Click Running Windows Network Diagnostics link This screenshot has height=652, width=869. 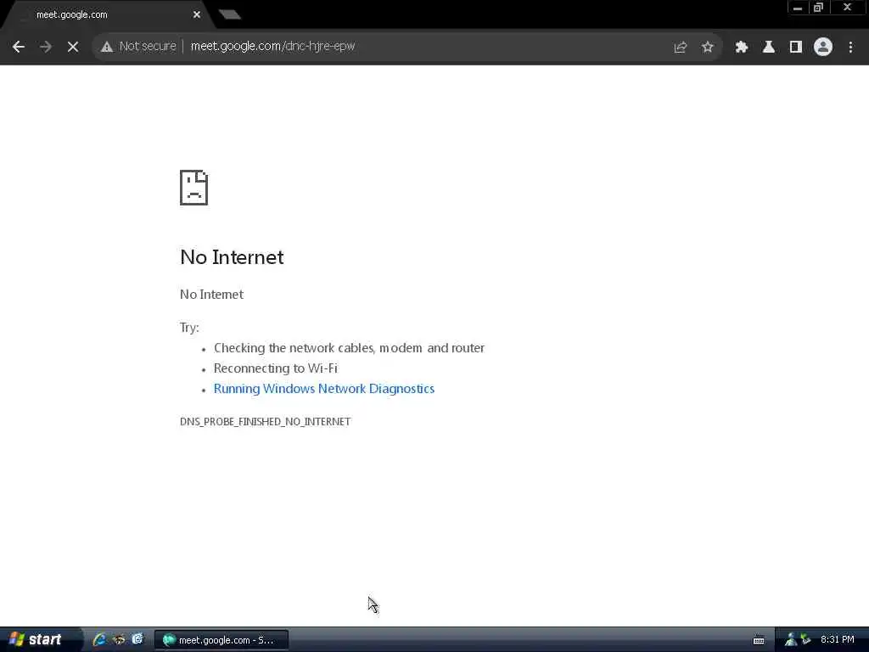324,389
